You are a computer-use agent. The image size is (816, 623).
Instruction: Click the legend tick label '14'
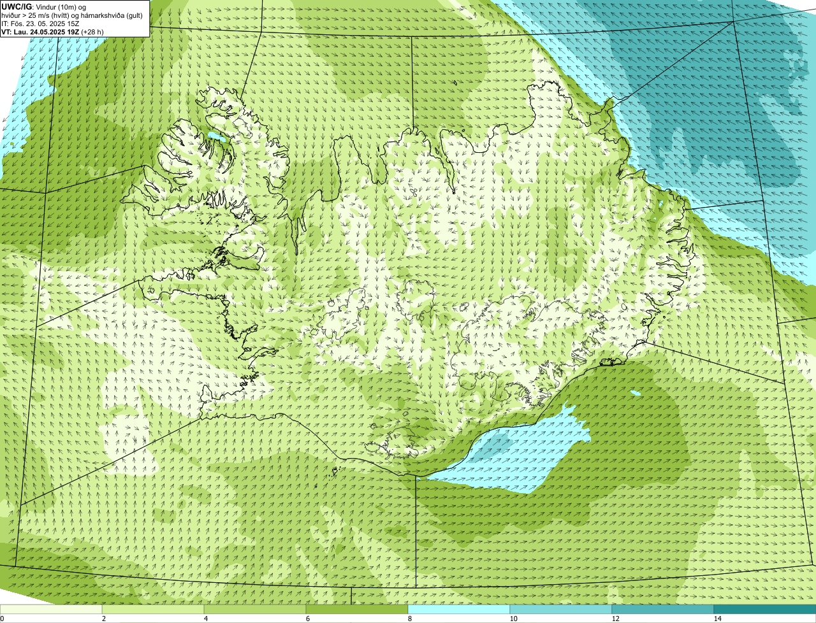717,619
